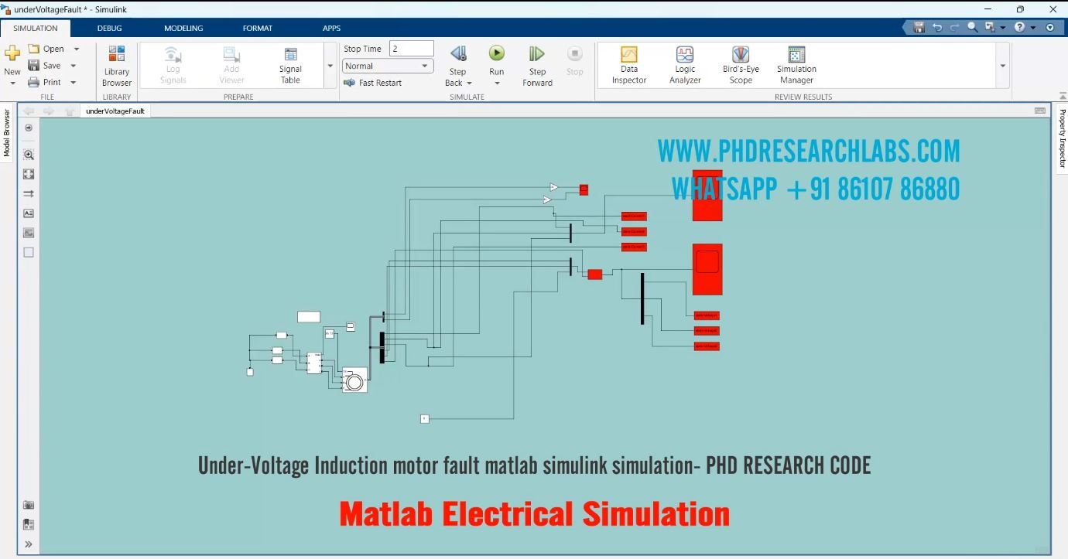The height and width of the screenshot is (559, 1068).
Task: Expand the Step Back options arrow
Action: coord(468,83)
